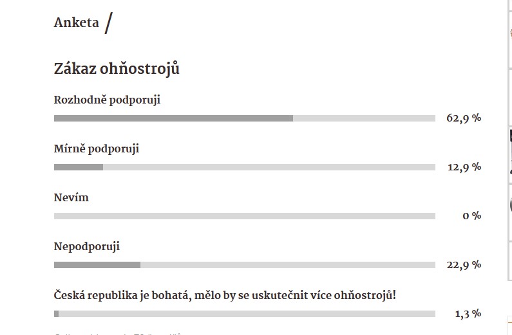Click the dark thumbnail in right sidebar
Image resolution: width=512 pixels, height=335 pixels.
pyautogui.click(x=510, y=152)
